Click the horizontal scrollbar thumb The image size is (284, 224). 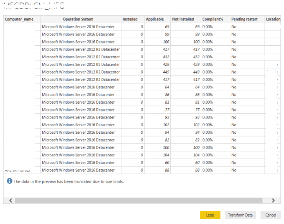139,200
